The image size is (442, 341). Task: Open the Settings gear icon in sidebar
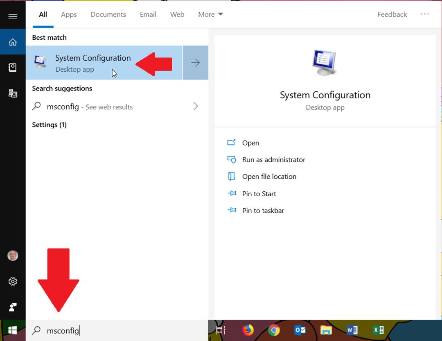(13, 281)
